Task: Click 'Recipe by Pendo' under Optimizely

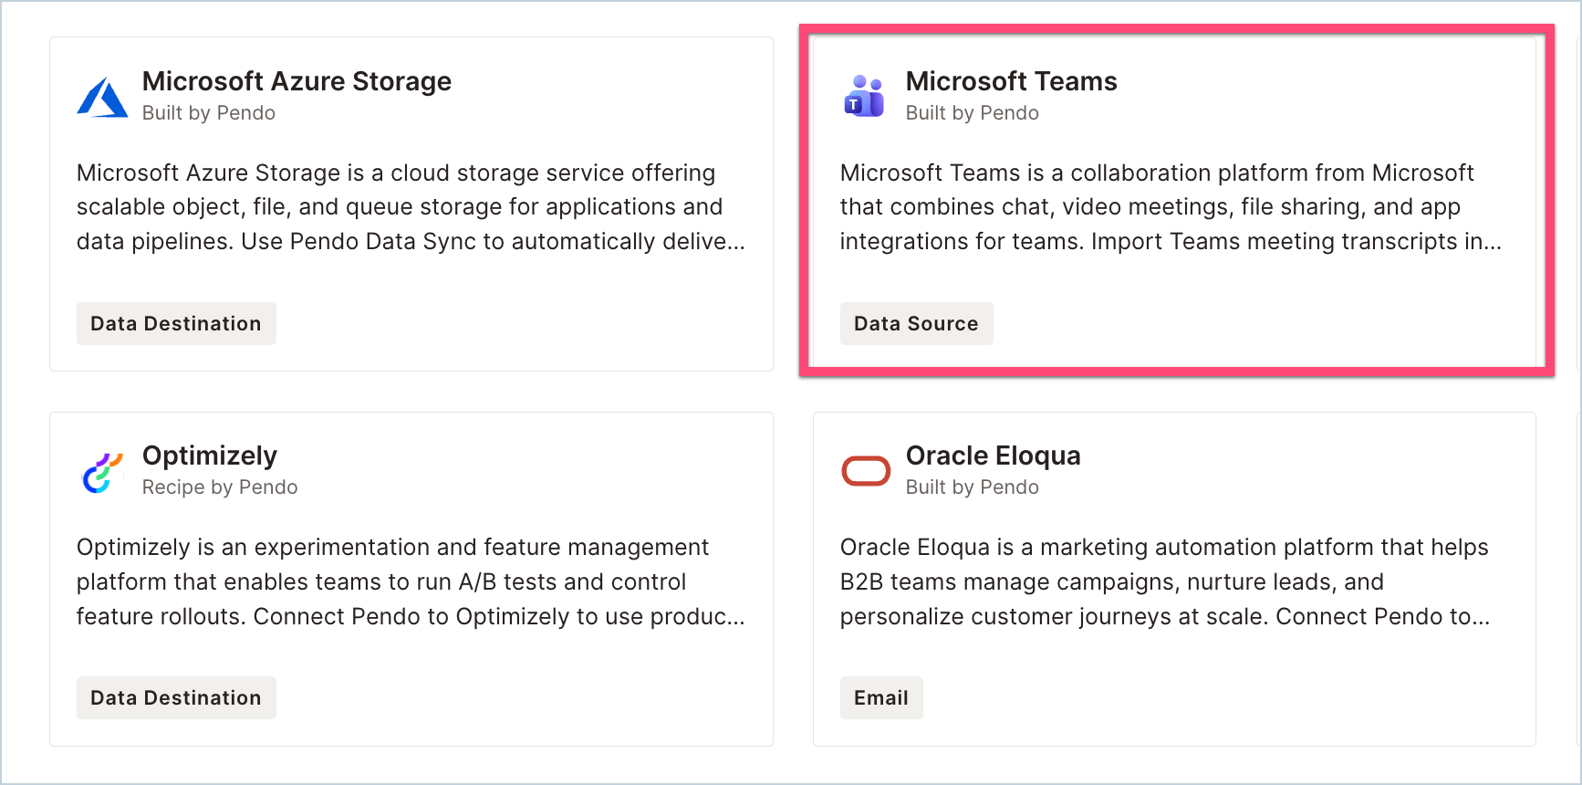Action: coord(220,487)
